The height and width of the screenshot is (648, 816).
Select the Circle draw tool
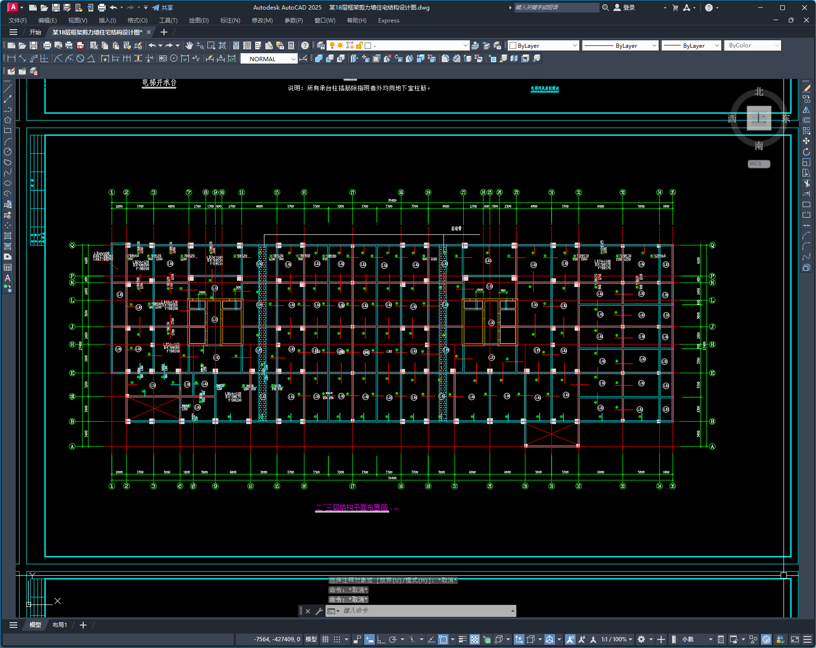(x=8, y=152)
